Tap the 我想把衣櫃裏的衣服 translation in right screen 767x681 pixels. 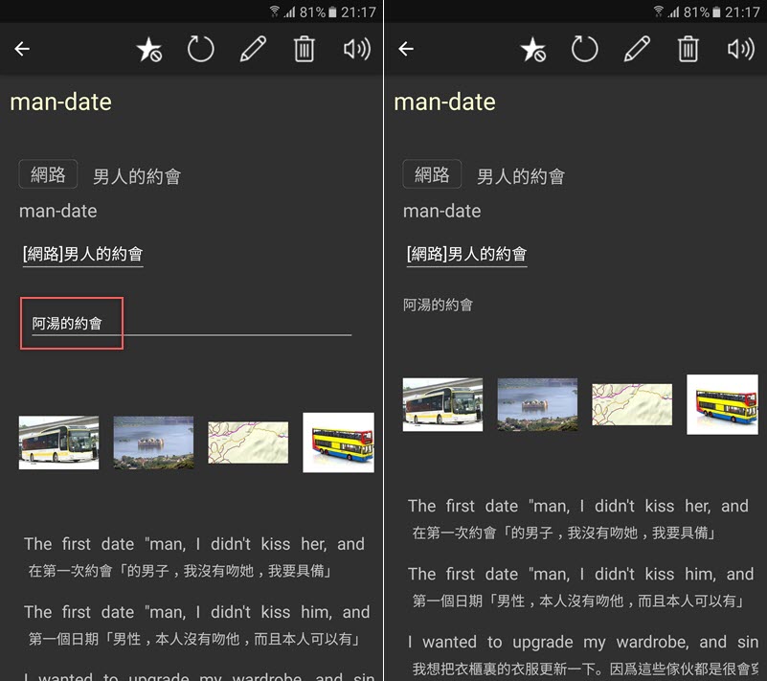[x=585, y=669]
